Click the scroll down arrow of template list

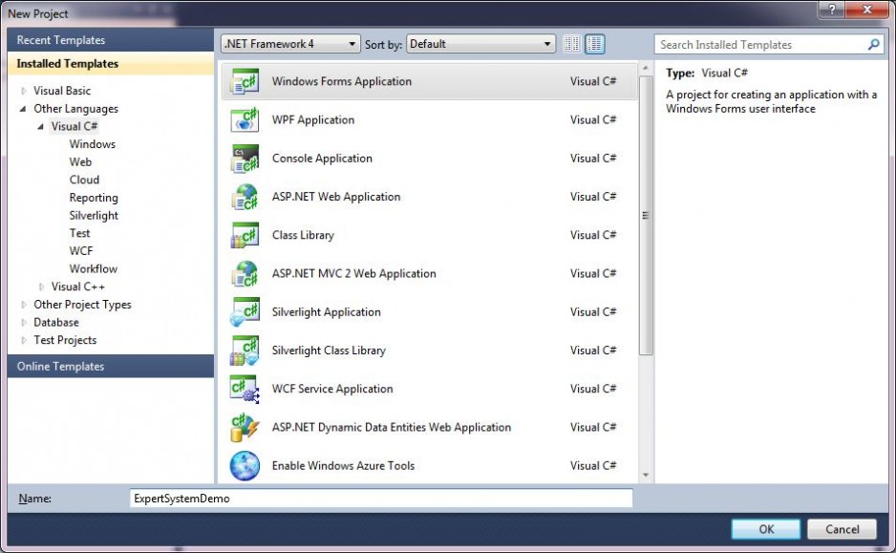(646, 476)
